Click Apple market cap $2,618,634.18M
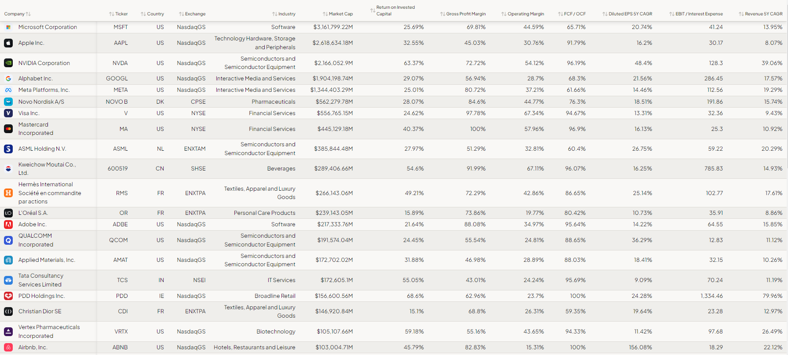This screenshot has width=788, height=355. [333, 43]
